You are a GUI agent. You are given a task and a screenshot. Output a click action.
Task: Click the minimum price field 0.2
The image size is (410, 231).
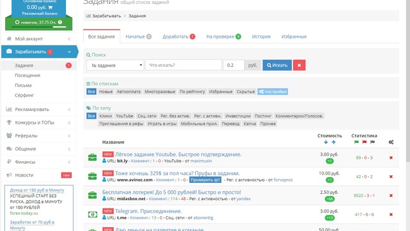(x=233, y=65)
